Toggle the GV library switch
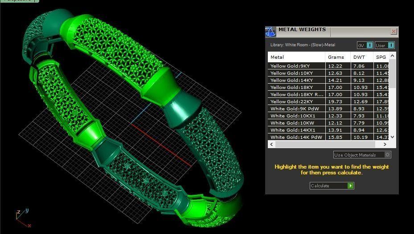414x234 pixels. 365,45
